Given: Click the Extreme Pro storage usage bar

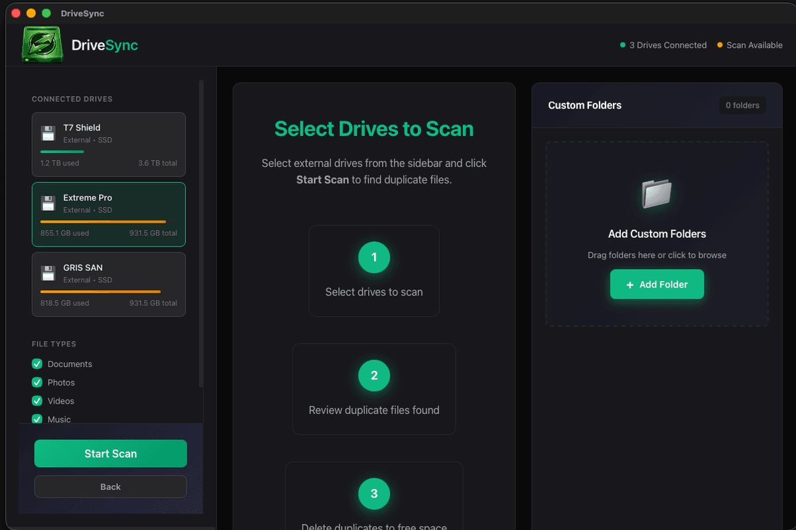Looking at the screenshot, I should 108,222.
